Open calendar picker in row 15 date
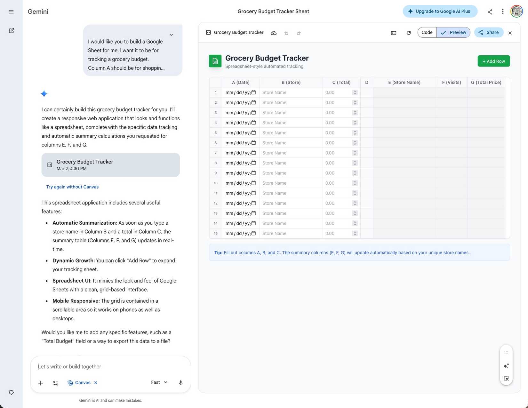This screenshot has height=408, width=528. [x=254, y=233]
